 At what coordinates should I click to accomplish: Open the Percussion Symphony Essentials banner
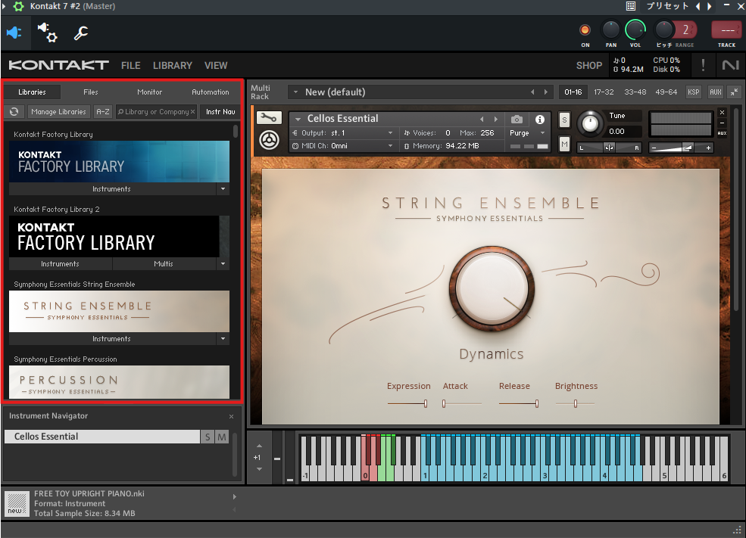(119, 382)
